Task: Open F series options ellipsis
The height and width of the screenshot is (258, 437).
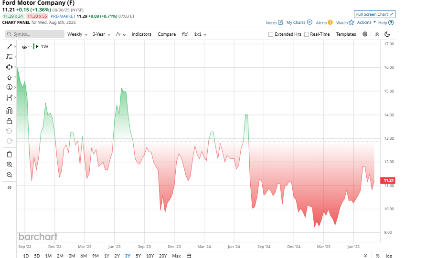Action: point(30,46)
